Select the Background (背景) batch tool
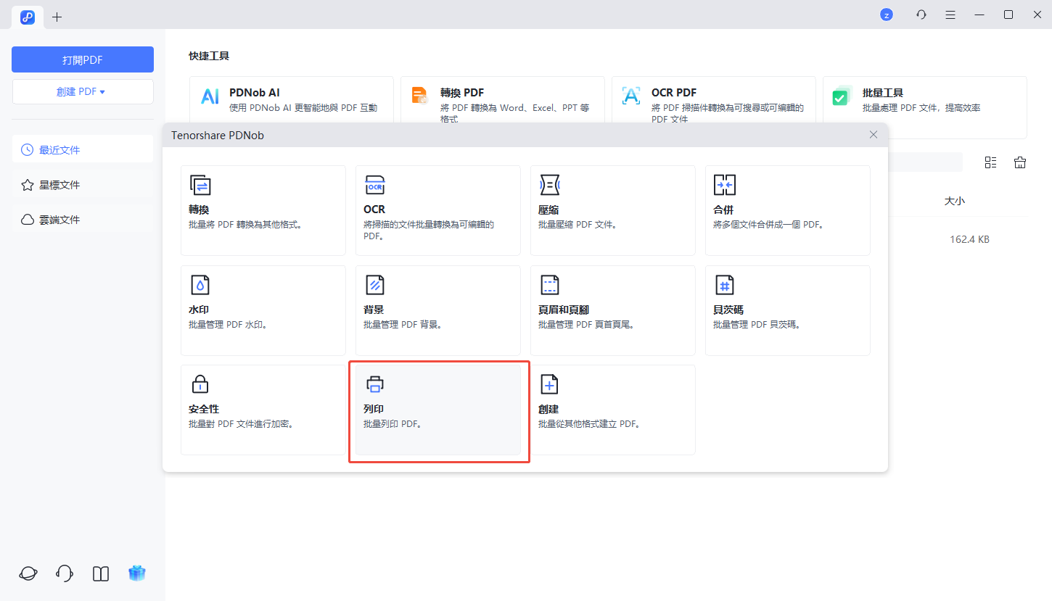Screen dimensions: 1052x601 click(437, 310)
